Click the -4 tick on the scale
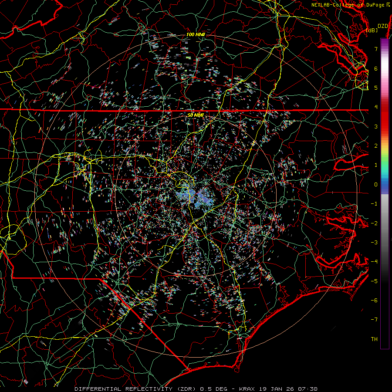Viewport: 392px width, 392px height. (x=374, y=262)
